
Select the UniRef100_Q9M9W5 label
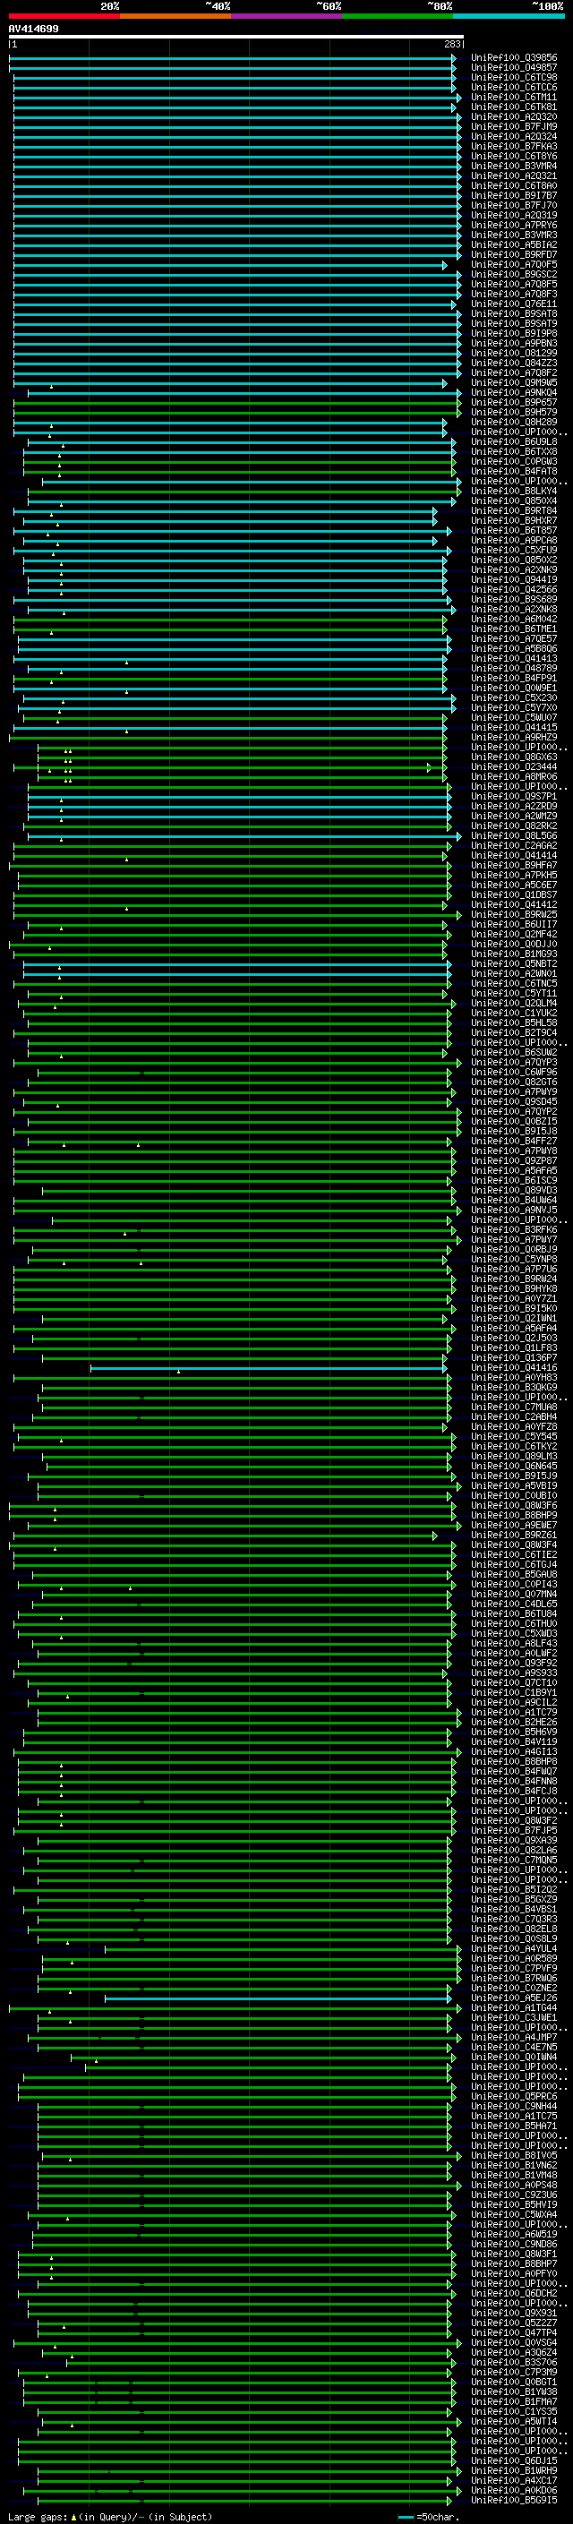pyautogui.click(x=514, y=382)
